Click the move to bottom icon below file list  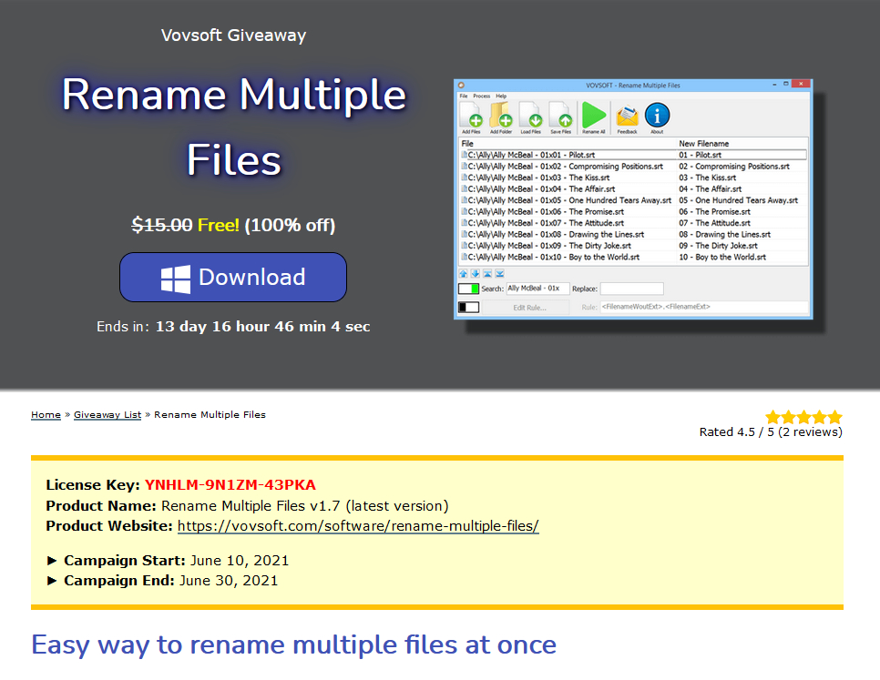click(x=500, y=274)
